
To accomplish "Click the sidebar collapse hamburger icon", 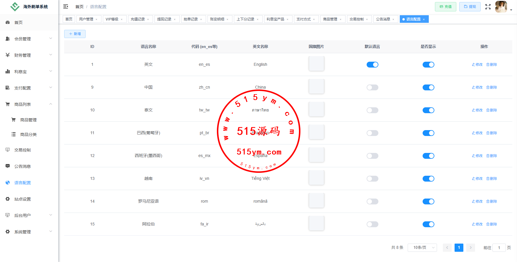I will click(66, 6).
